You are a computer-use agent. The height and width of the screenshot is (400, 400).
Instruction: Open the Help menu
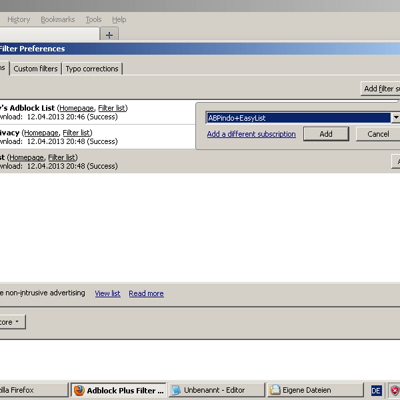(119, 19)
